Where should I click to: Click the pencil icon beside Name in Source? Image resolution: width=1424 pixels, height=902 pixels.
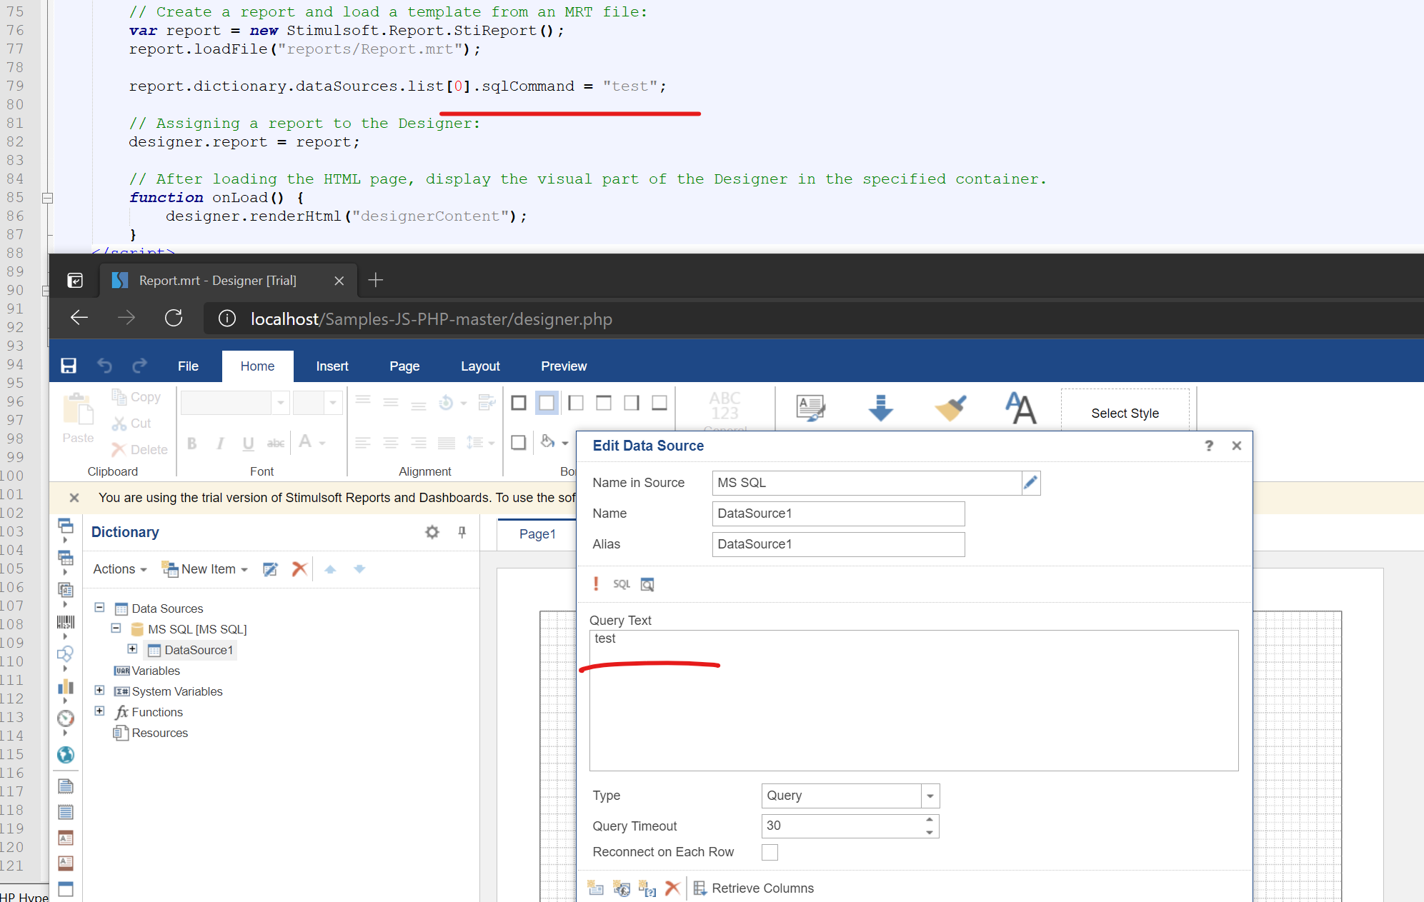[1030, 483]
